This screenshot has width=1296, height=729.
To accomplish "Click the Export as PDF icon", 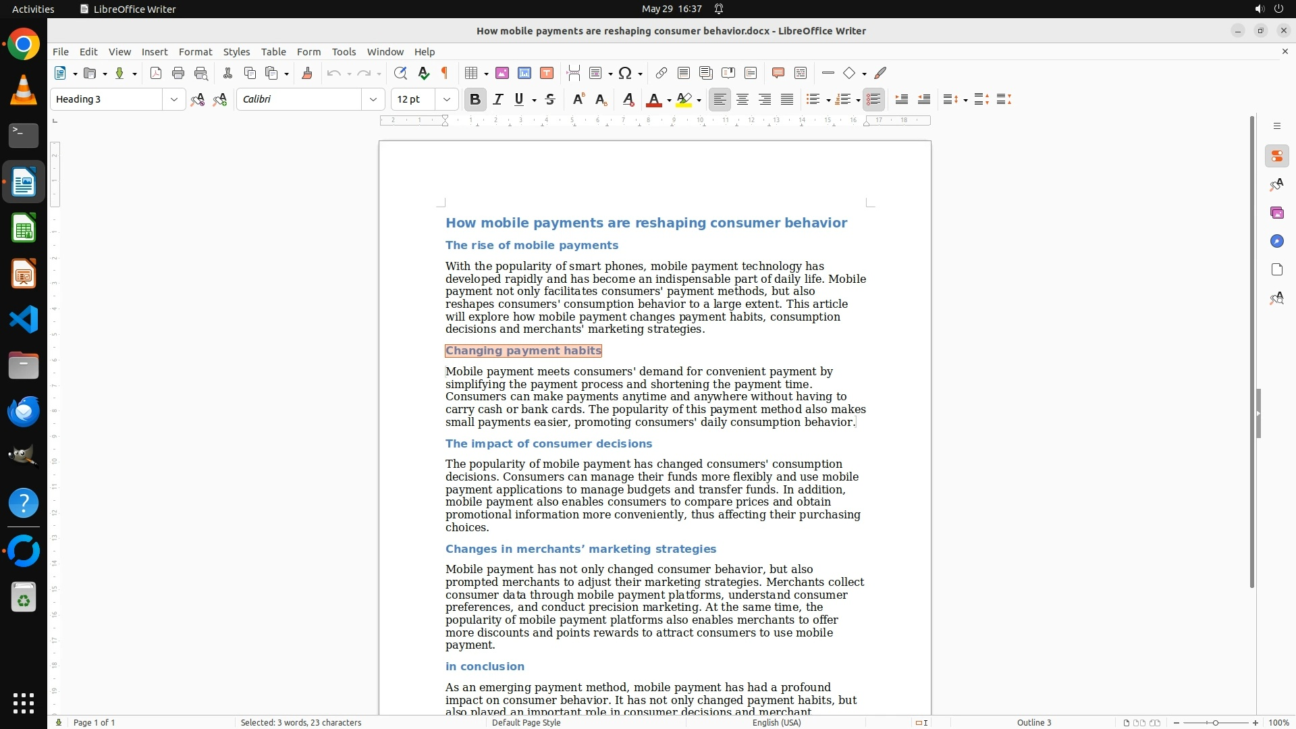I will pos(156,73).
